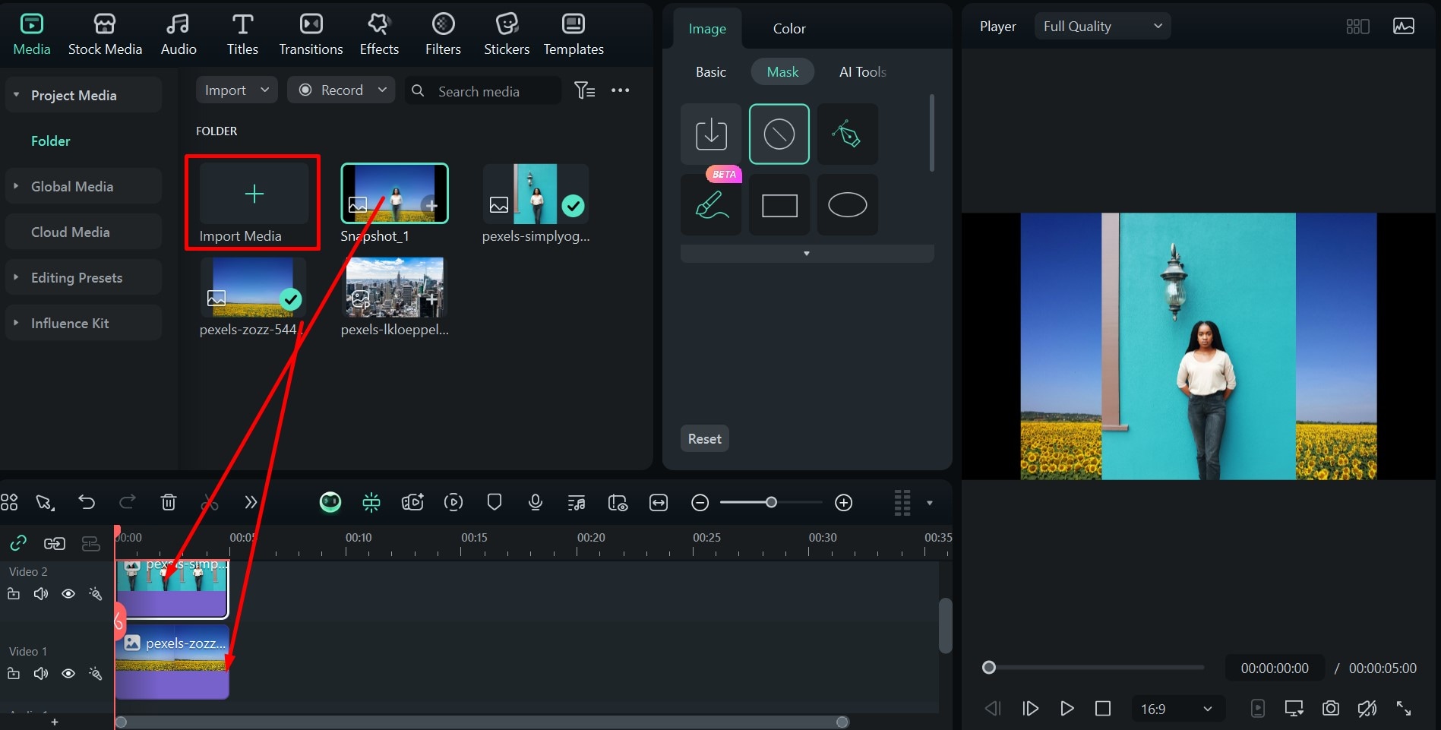Select the Basic sub-tab
The width and height of the screenshot is (1441, 730).
click(711, 71)
